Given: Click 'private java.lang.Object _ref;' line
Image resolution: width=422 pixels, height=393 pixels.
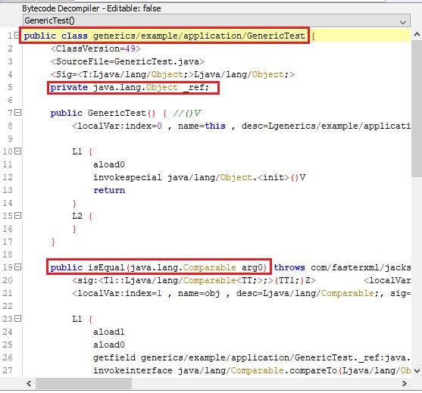Looking at the screenshot, I should coord(130,87).
